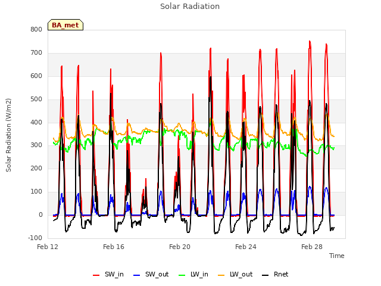This screenshot has height=286, width=381.
Task: Click the red SW_in legend swatch
Action: coord(96,275)
